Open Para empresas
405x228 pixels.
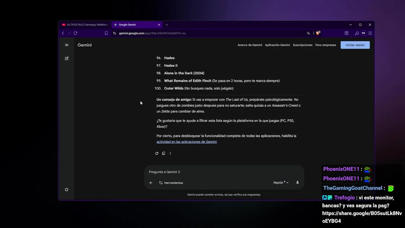[326, 45]
